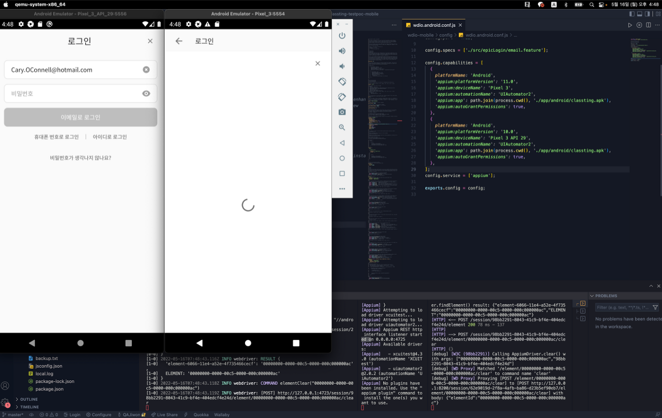Open editor More Actions menu
The image size is (662, 418).
[658, 25]
